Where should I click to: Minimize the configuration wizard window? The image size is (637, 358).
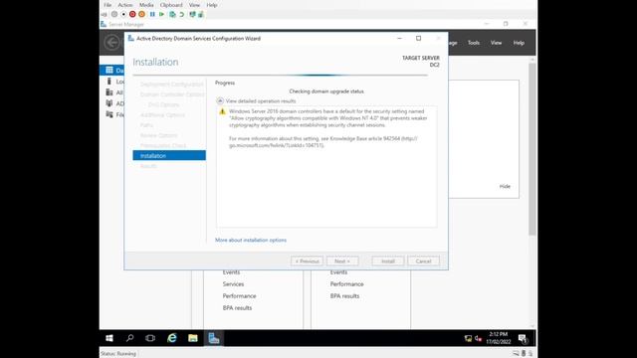click(x=399, y=38)
